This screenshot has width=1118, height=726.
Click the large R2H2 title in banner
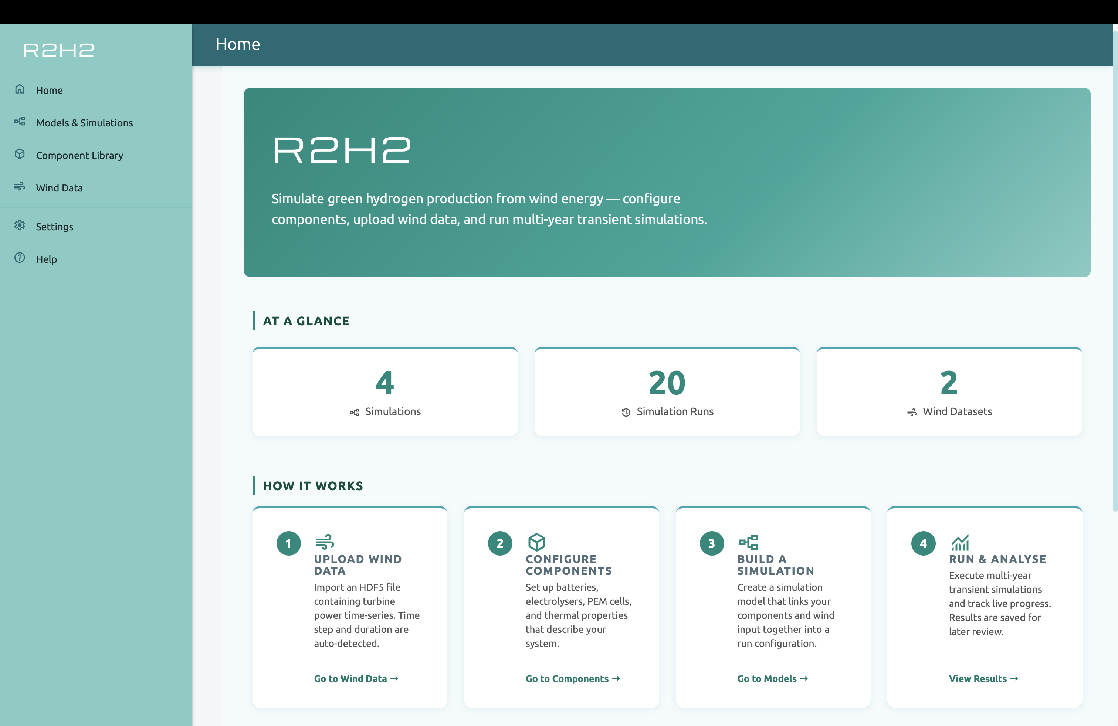tap(342, 150)
